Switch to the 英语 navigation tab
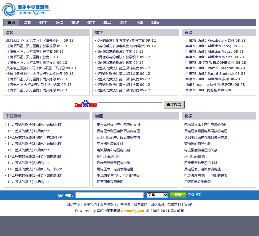 [59, 23]
